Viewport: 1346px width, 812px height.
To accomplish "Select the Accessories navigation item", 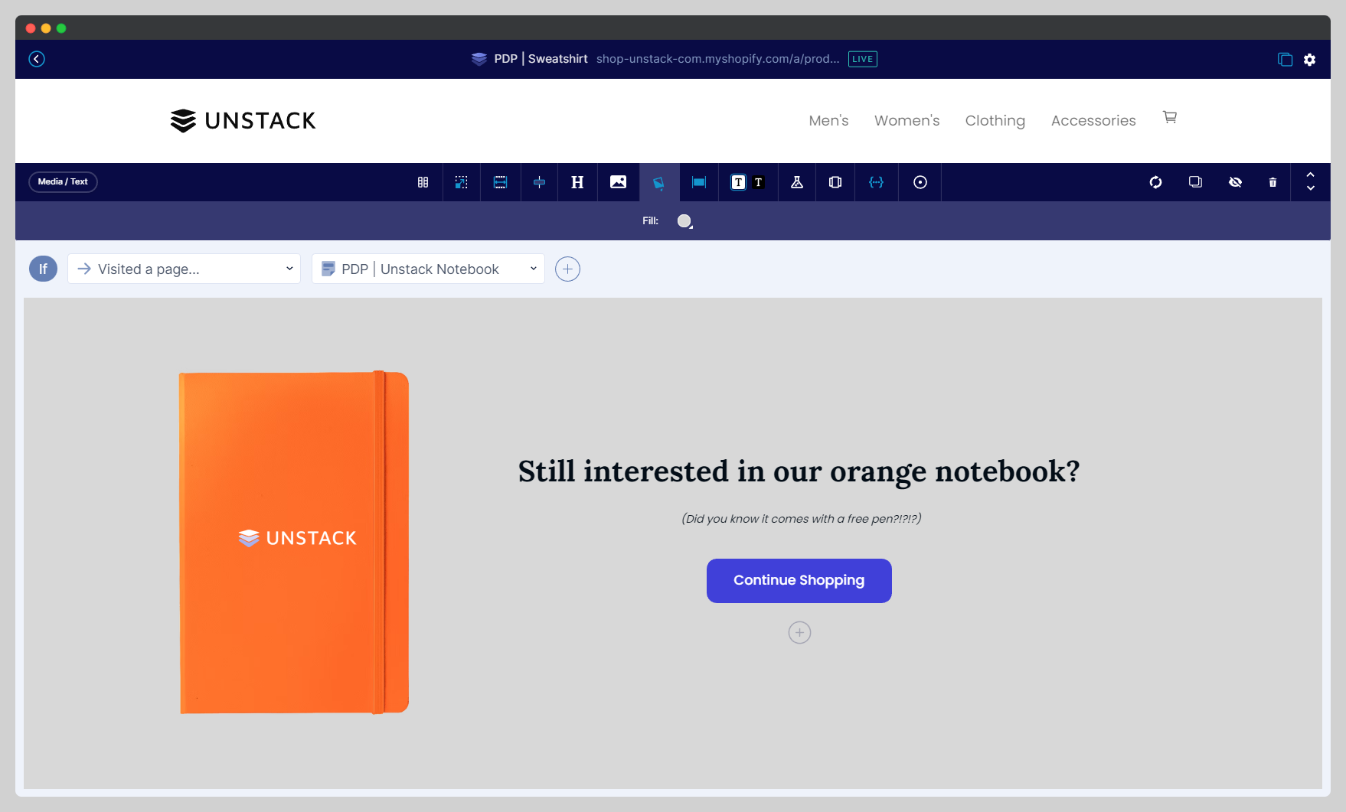I will (1093, 120).
